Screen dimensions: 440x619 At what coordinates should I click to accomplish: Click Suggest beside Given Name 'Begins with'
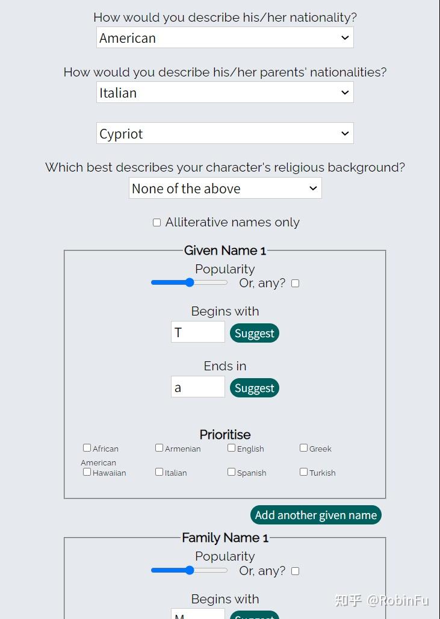[254, 333]
